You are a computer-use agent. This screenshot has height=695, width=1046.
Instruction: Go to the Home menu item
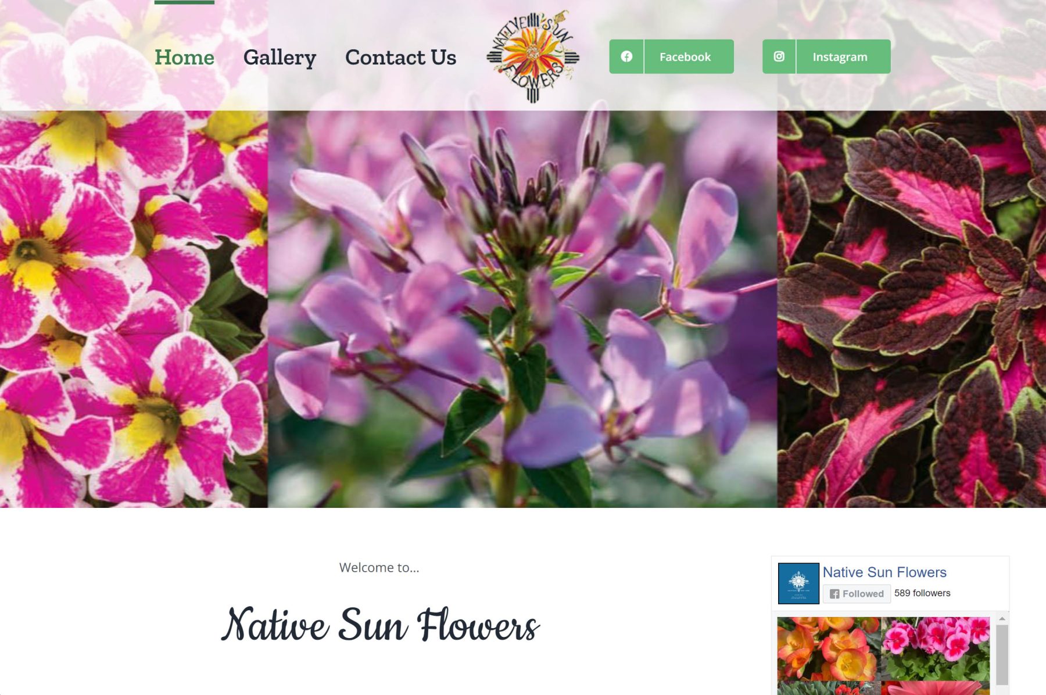tap(184, 57)
